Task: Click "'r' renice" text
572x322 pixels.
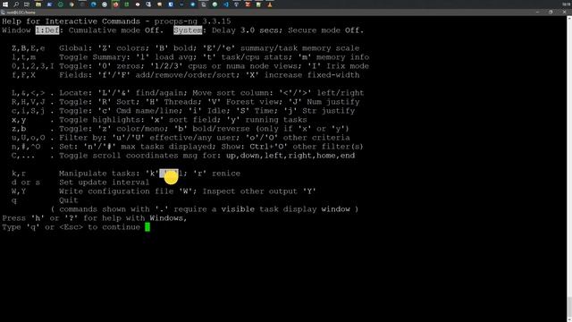Action: [216, 174]
